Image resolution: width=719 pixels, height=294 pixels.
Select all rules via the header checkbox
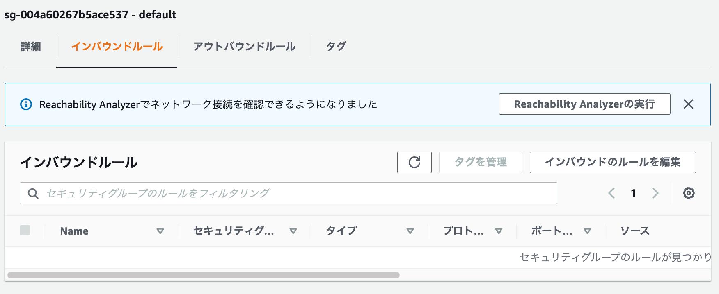[25, 231]
